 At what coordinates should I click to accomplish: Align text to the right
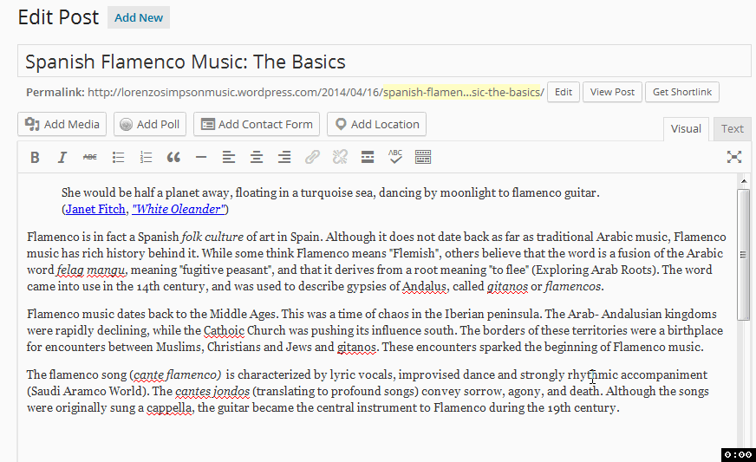(x=284, y=157)
